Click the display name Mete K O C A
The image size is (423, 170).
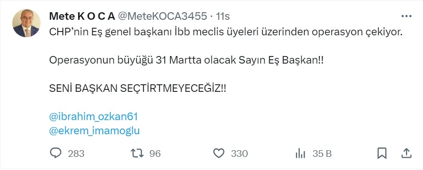pos(82,16)
